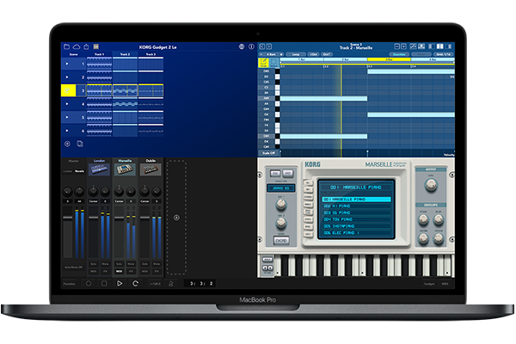Mute the Dublin channel
Viewport: 516px width, 344px height.
coord(157,264)
